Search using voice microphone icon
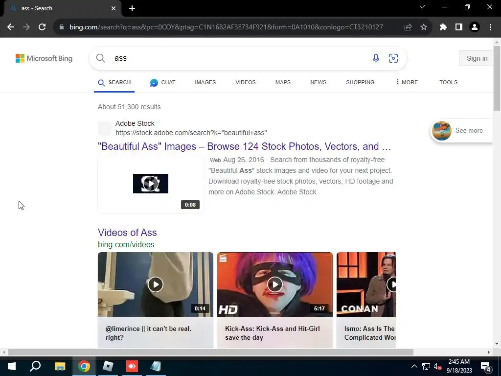Screen dimensions: 501x376 point(376,58)
